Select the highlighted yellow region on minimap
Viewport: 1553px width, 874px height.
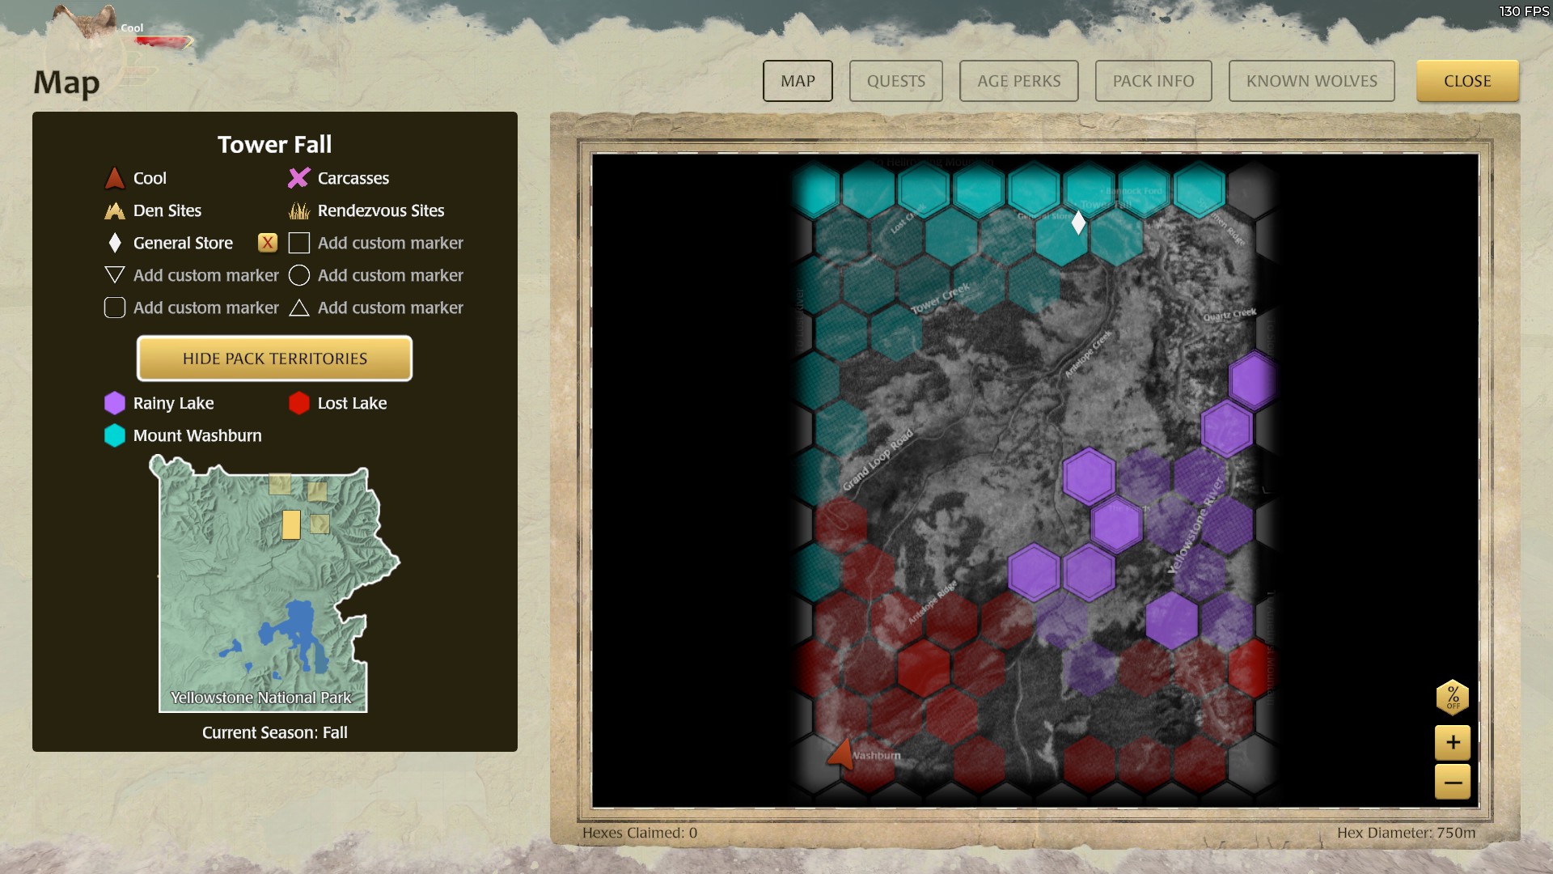[291, 524]
